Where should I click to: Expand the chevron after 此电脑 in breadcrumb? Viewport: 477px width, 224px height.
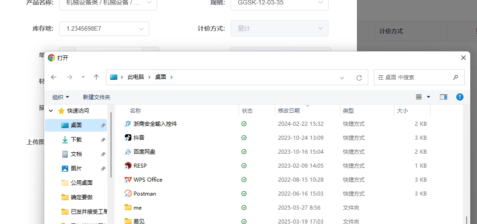[149, 77]
